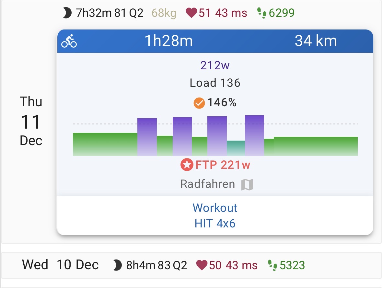Click the long green cooldown block
The image size is (382, 288).
[x=315, y=146]
